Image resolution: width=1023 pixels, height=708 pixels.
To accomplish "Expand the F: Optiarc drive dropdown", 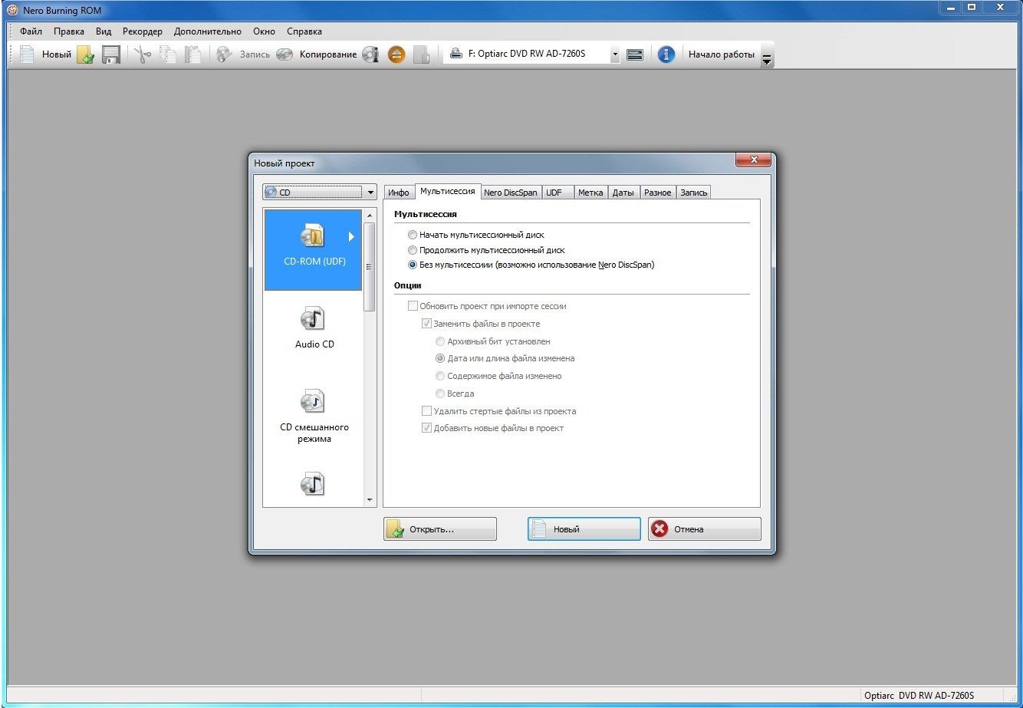I will [x=614, y=55].
